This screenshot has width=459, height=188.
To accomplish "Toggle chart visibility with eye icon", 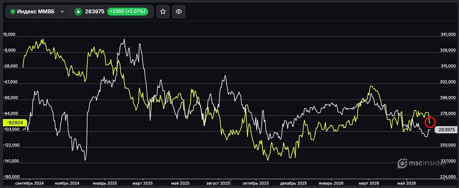I will click(x=179, y=12).
